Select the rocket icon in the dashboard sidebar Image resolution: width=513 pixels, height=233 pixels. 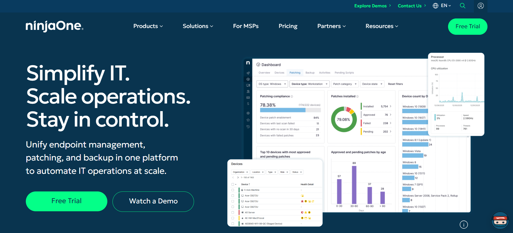tap(248, 73)
